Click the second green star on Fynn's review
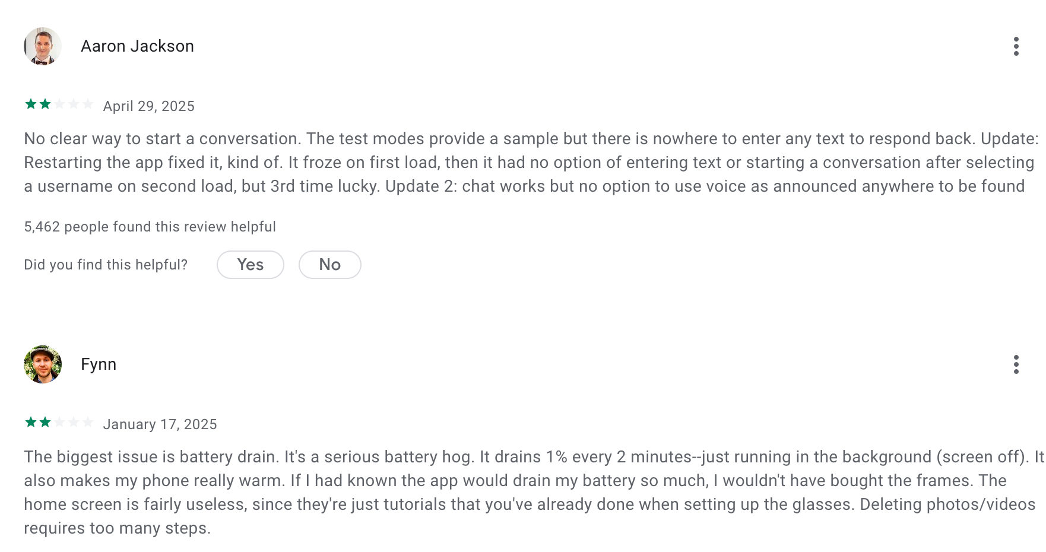 pos(45,423)
